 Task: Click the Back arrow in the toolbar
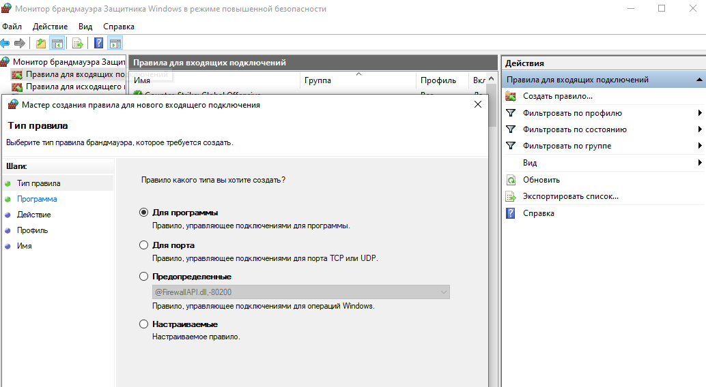[5, 43]
